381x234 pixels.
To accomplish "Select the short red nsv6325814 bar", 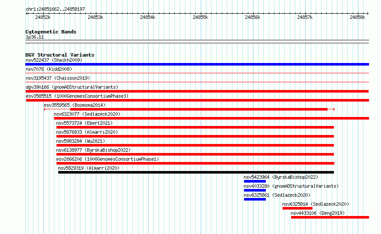I will coord(298,208).
